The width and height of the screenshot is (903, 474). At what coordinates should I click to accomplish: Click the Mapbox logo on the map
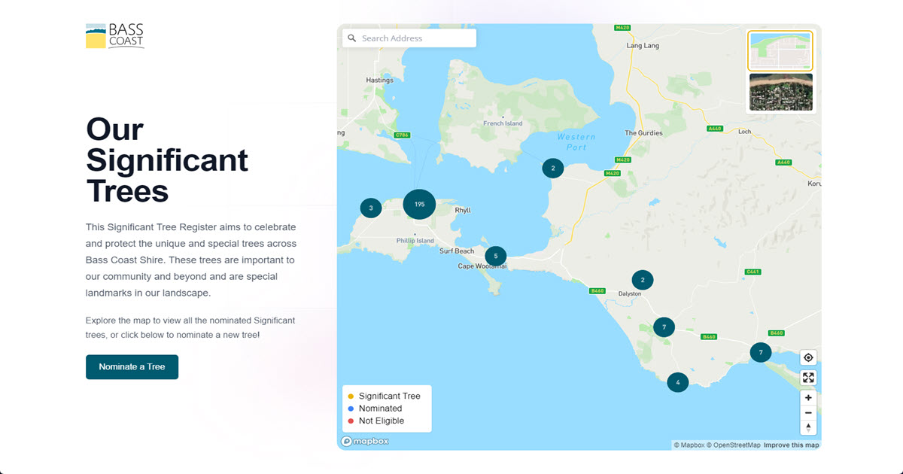point(366,442)
